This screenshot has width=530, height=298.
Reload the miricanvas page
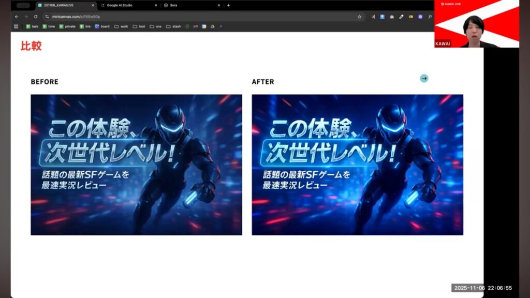(35, 17)
